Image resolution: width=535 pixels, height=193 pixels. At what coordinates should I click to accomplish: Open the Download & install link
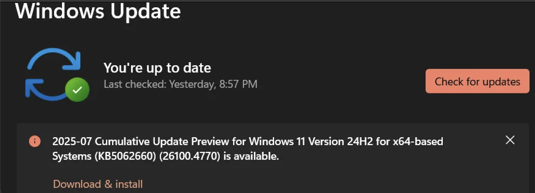(x=98, y=184)
